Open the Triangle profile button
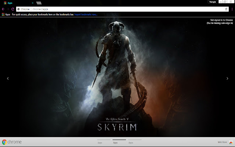Image resolution: width=235 pixels, height=147 pixels. tap(212, 2)
